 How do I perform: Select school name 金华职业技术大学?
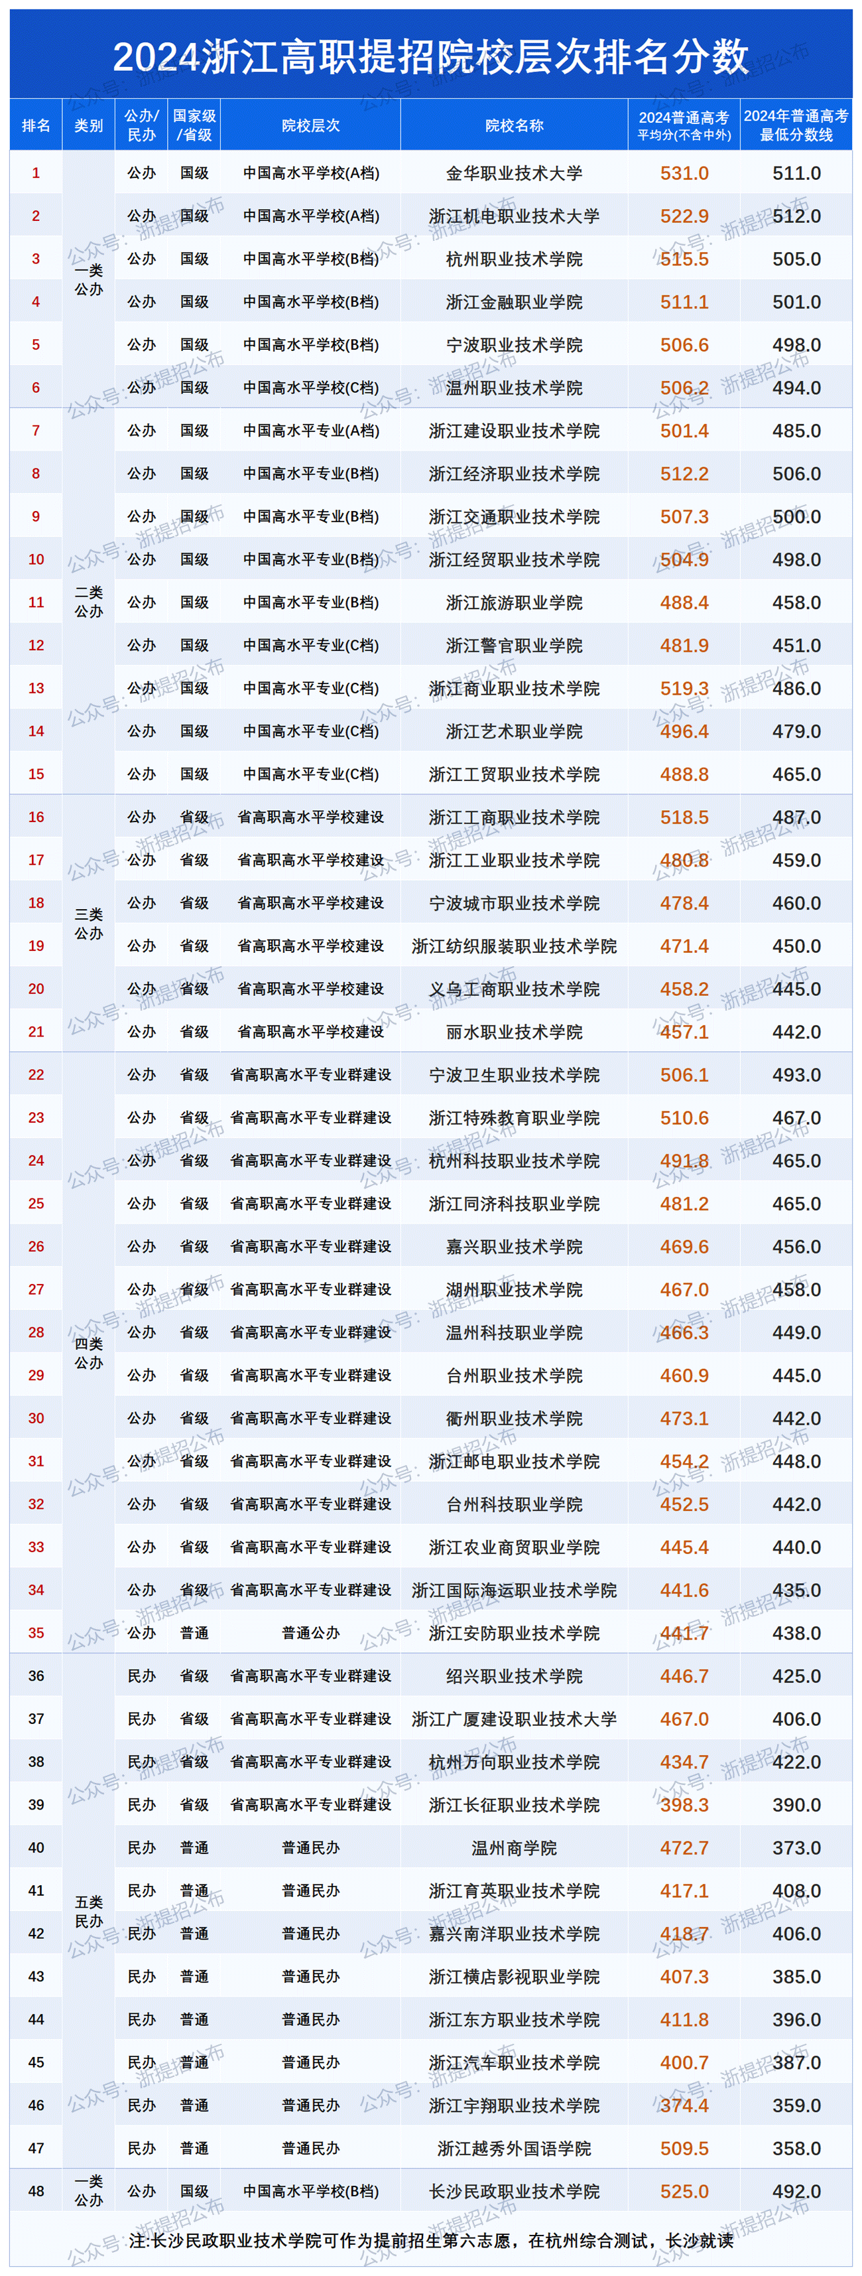(x=514, y=173)
